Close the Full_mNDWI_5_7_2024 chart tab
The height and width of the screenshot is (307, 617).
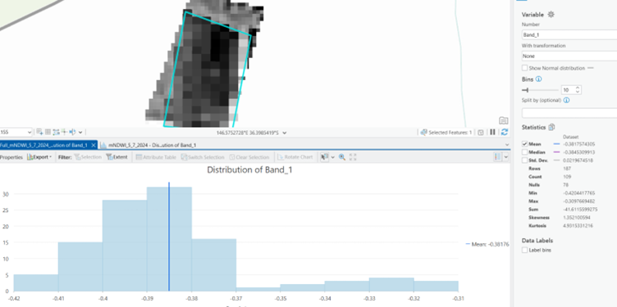tap(94, 145)
